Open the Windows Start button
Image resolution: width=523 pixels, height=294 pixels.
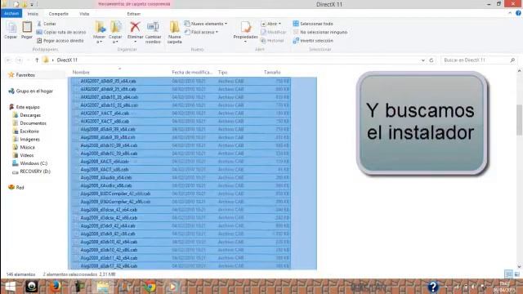tap(10, 287)
